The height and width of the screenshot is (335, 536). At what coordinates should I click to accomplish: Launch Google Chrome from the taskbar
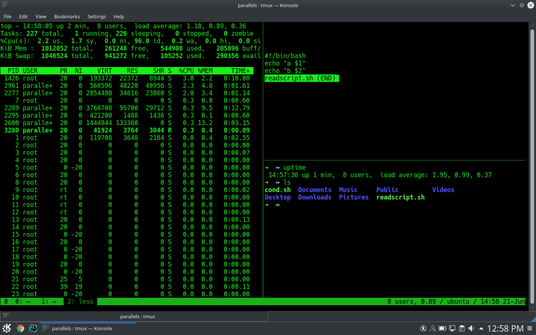[x=20, y=328]
